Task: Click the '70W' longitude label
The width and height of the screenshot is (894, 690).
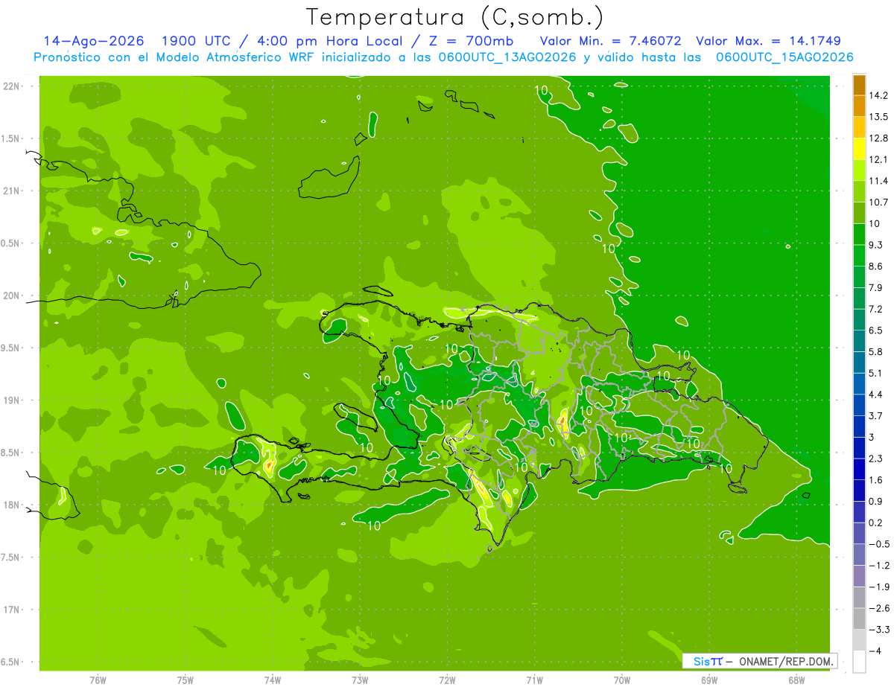Action: [x=622, y=680]
